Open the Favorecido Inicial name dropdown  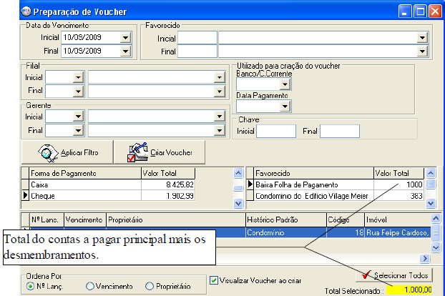pos(422,38)
